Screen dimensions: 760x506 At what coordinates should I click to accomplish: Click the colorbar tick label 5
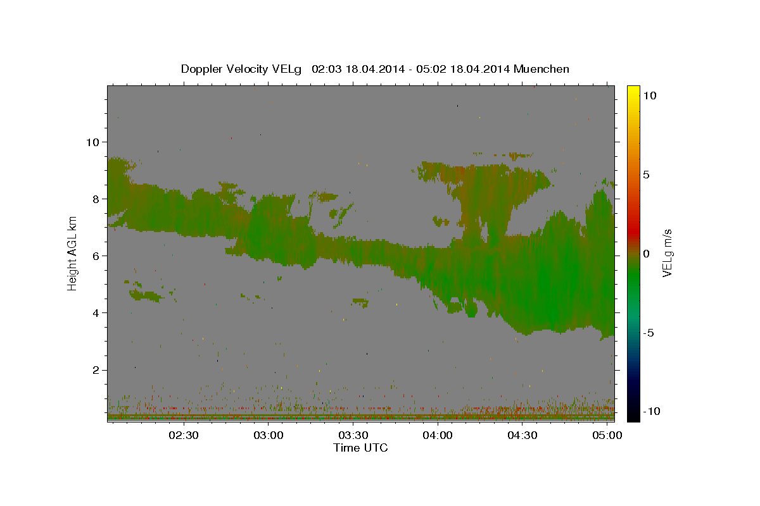click(x=647, y=175)
